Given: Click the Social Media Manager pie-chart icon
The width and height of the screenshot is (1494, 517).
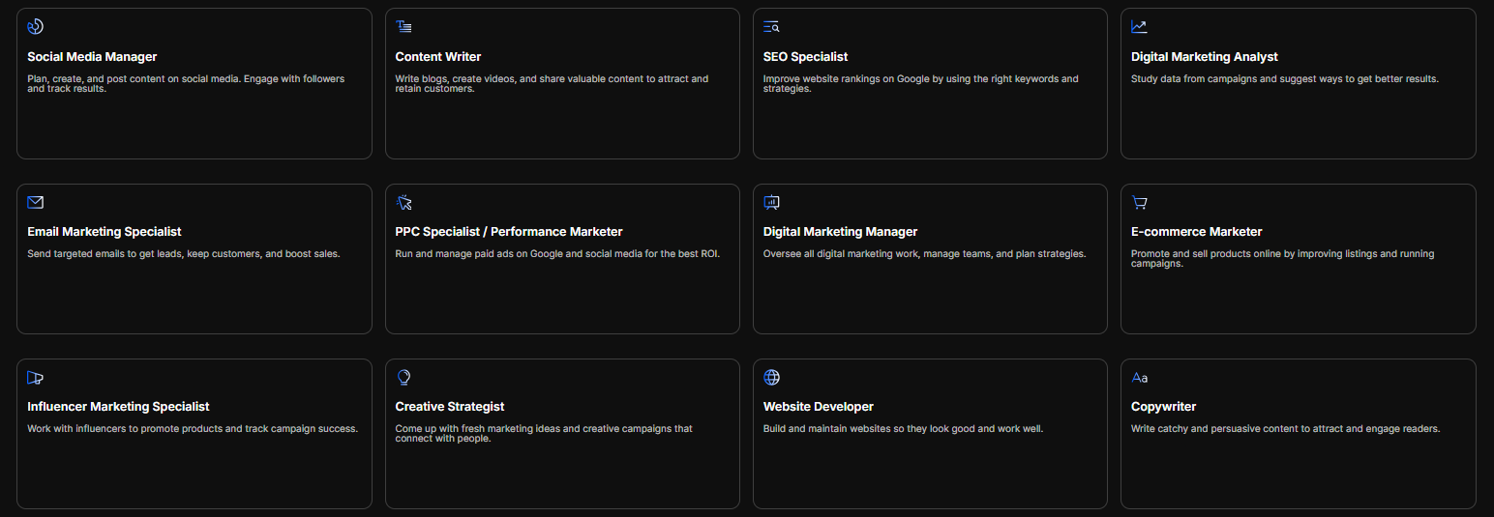Looking at the screenshot, I should click(x=36, y=27).
